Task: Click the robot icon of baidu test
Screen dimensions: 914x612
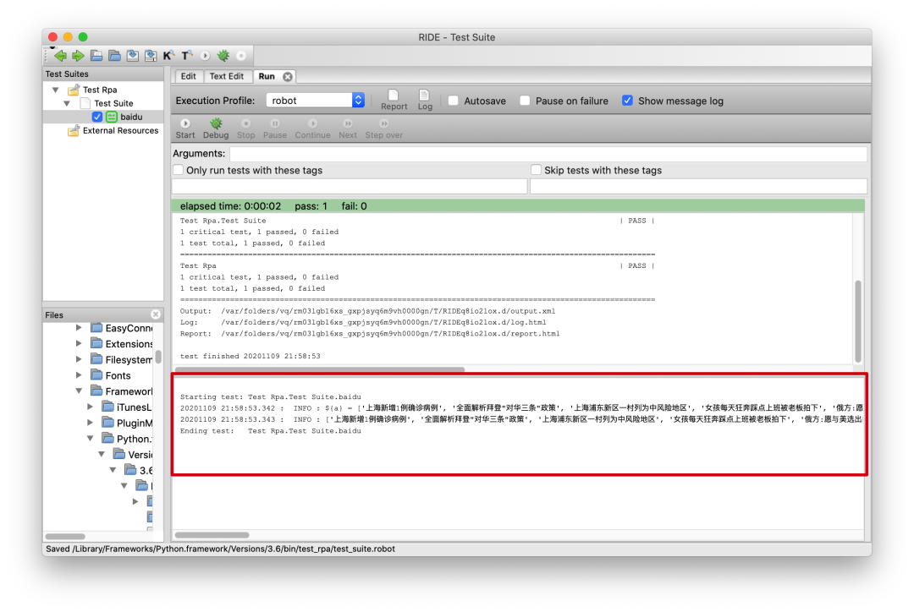Action: click(112, 117)
